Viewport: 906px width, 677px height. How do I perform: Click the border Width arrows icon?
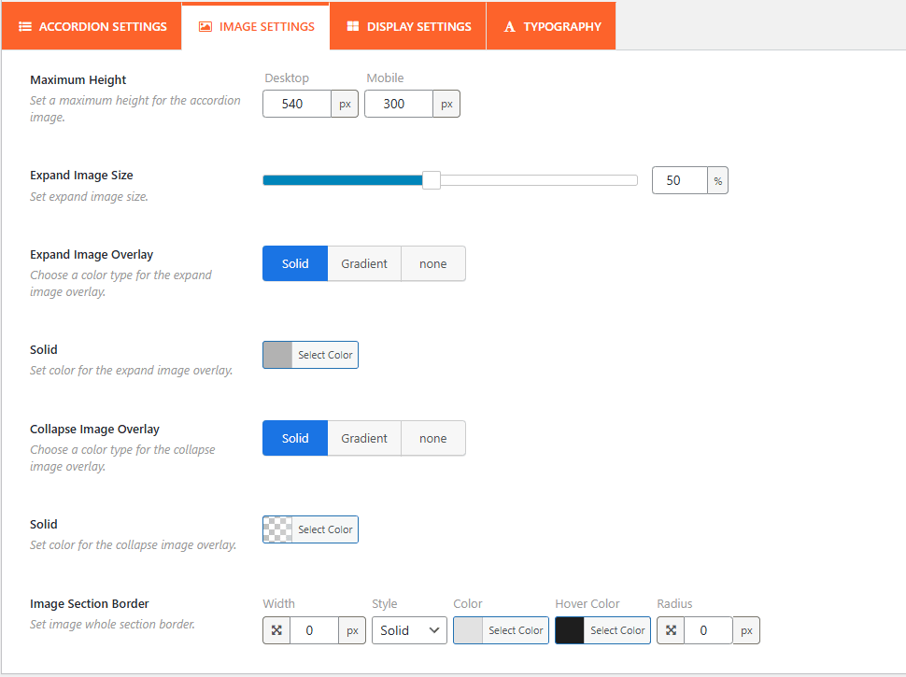276,630
